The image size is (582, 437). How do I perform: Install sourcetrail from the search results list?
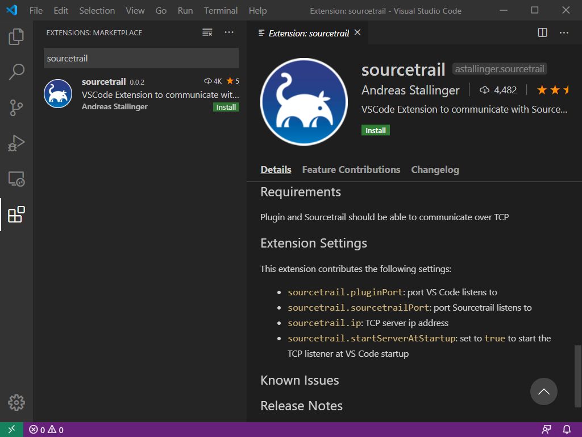pos(226,108)
